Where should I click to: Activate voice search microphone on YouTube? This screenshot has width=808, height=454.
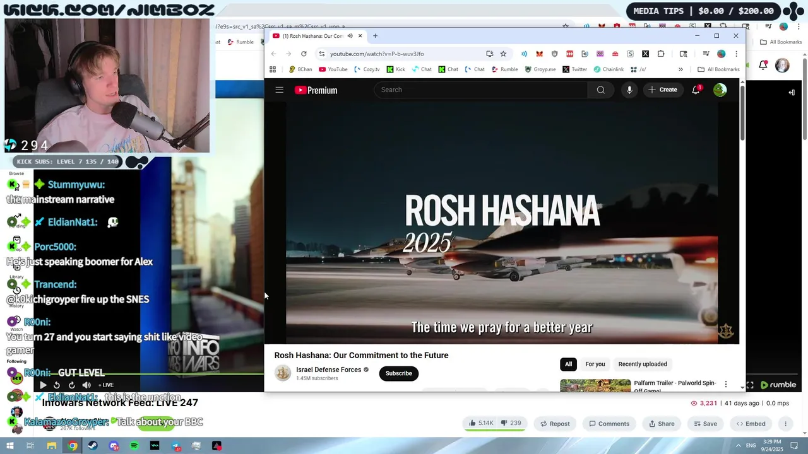pos(629,90)
